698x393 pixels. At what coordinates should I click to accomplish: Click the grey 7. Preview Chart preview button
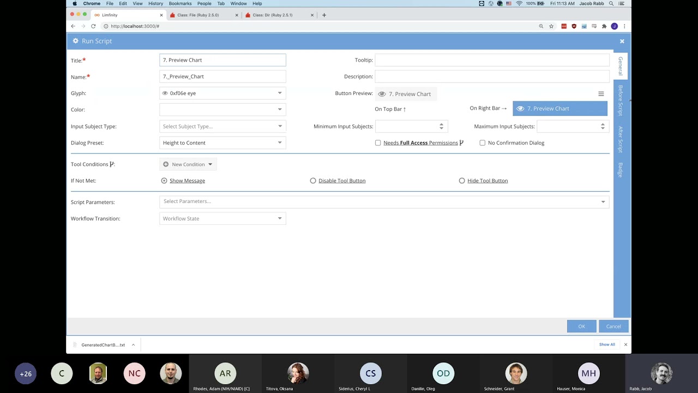[406, 94]
